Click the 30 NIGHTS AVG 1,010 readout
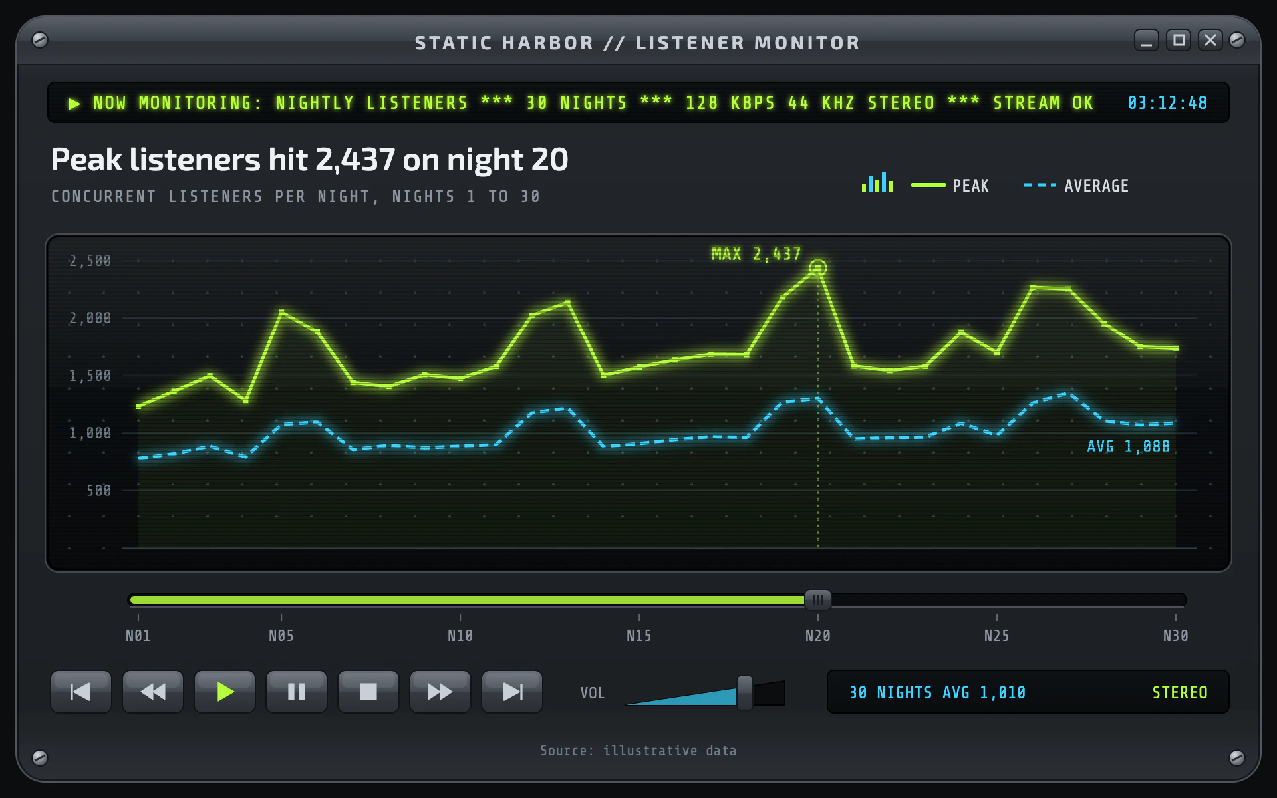The image size is (1277, 798). [938, 692]
